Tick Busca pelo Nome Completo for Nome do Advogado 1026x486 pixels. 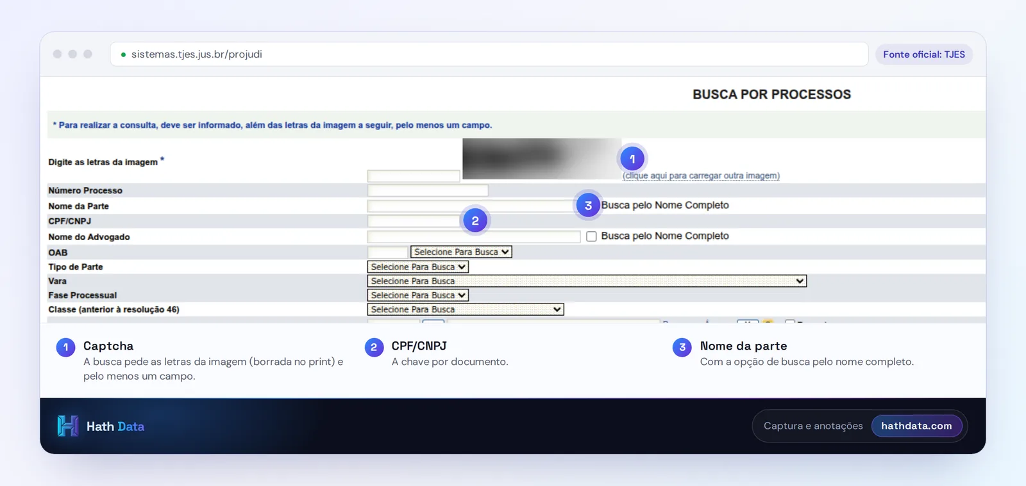coord(591,236)
